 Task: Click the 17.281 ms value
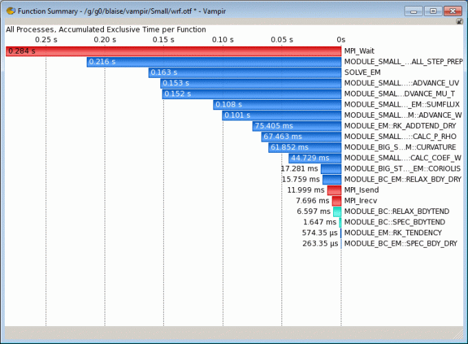pos(299,169)
